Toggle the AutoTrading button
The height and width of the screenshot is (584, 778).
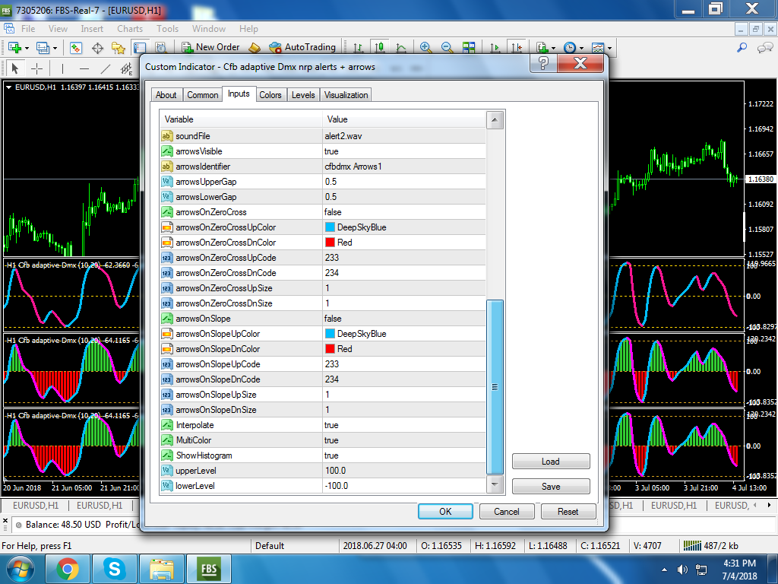302,48
